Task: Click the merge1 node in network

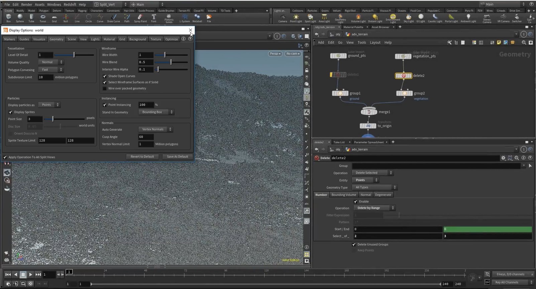Action: [x=369, y=112]
